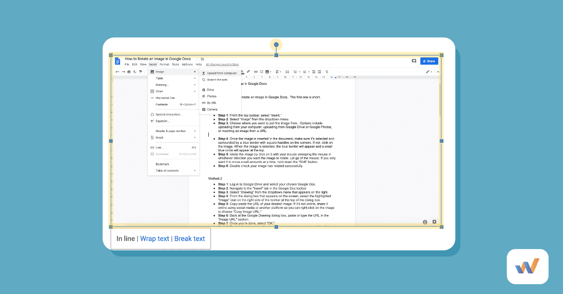Click the text color swatch icon
563x294 pixels.
[242, 71]
